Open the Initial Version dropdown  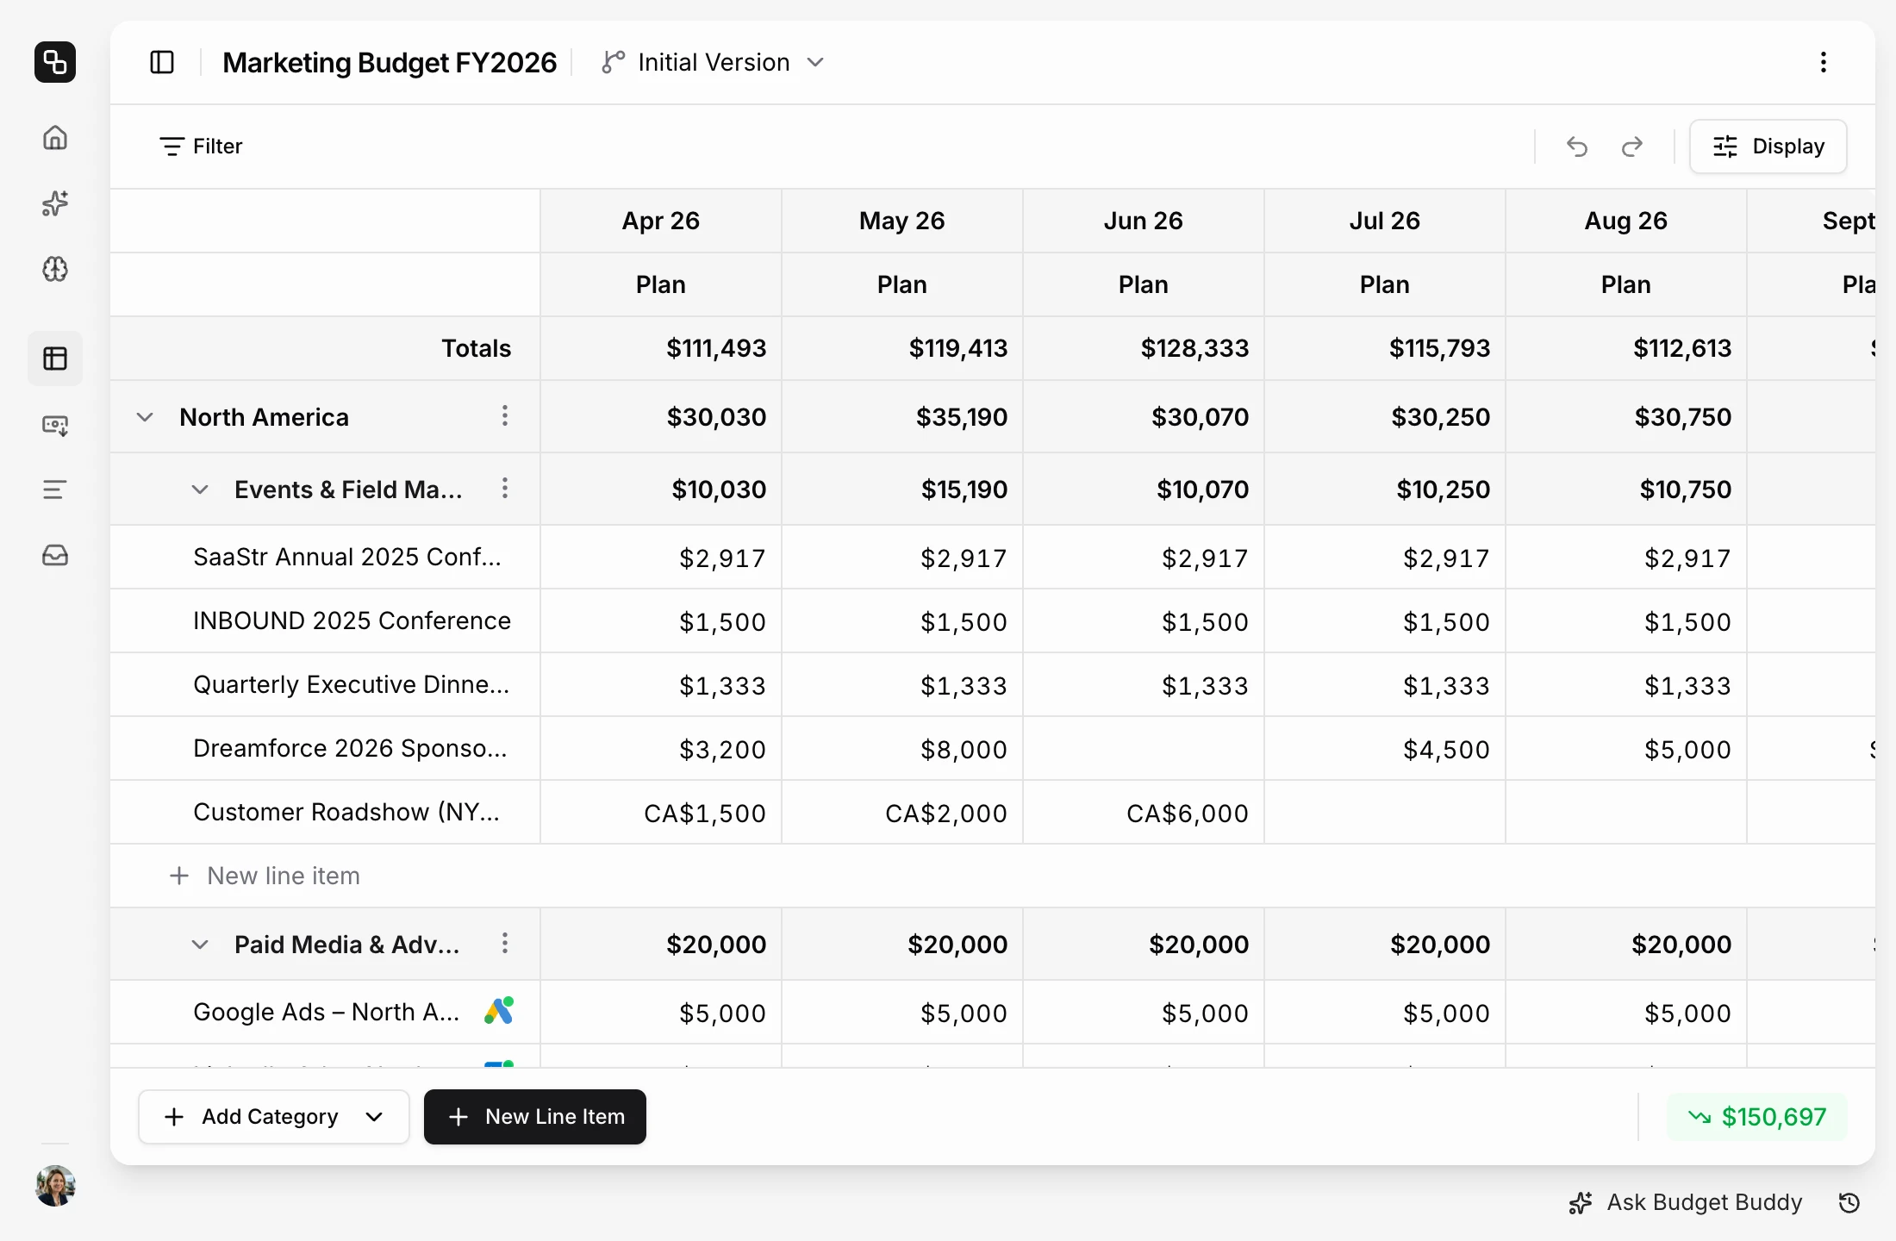click(x=714, y=62)
